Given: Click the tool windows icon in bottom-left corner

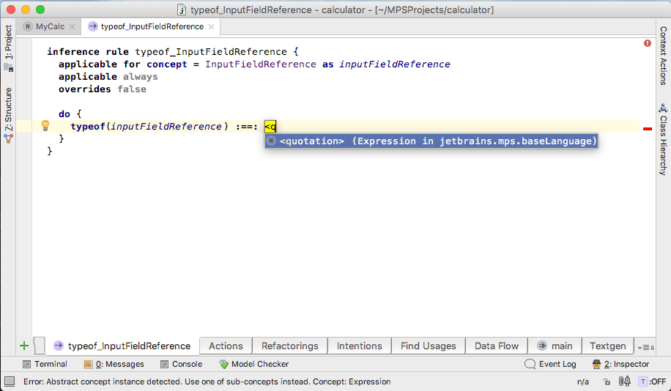Looking at the screenshot, I should coord(10,381).
